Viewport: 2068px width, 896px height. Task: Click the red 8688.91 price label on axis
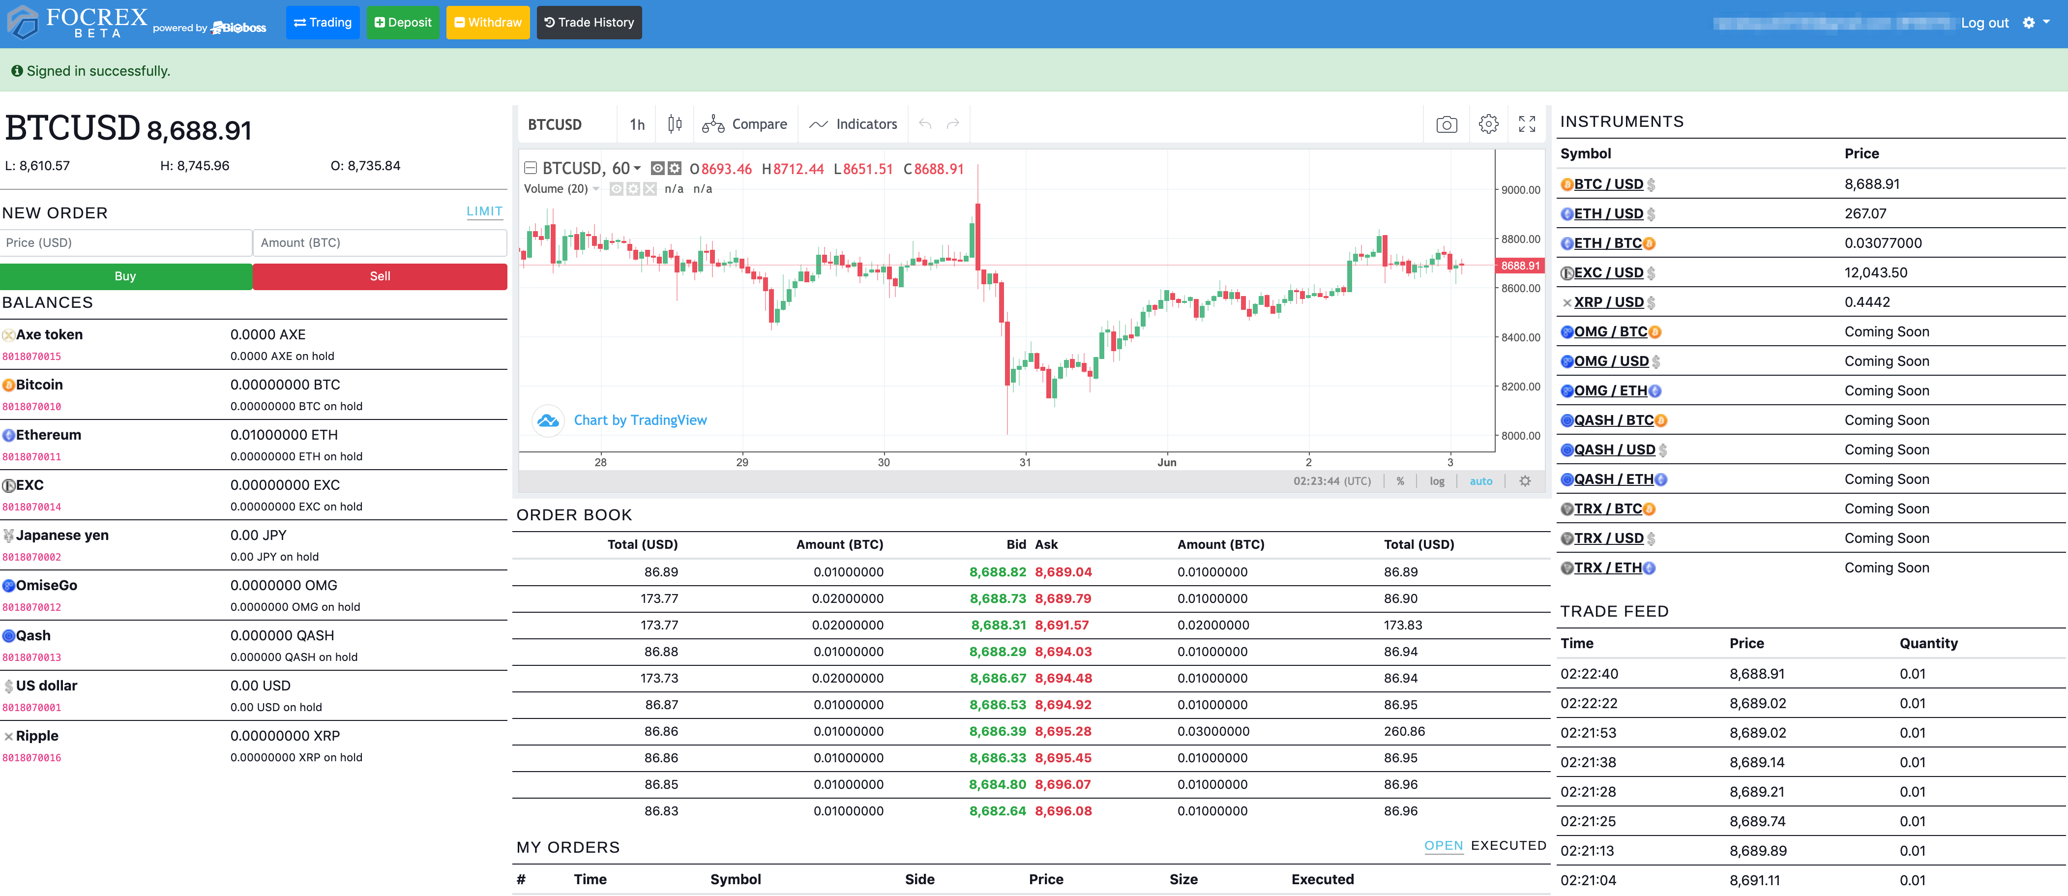click(x=1520, y=266)
